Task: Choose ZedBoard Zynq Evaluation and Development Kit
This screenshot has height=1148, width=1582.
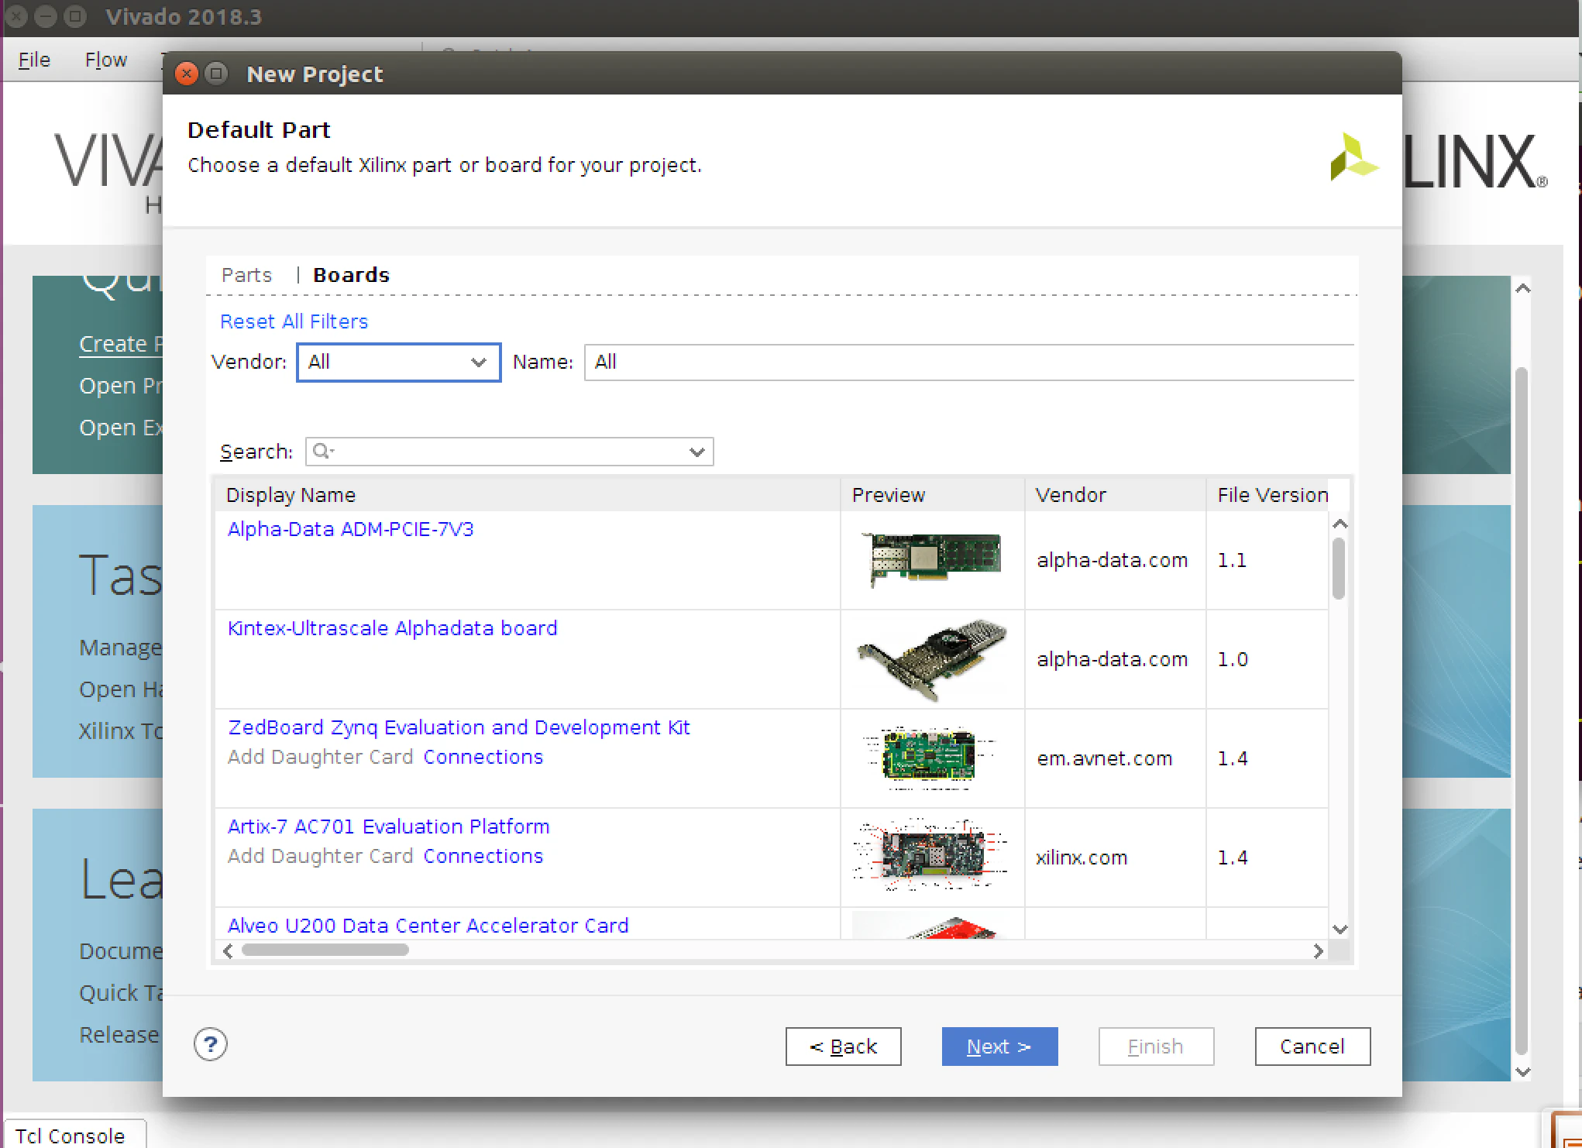Action: click(x=459, y=727)
